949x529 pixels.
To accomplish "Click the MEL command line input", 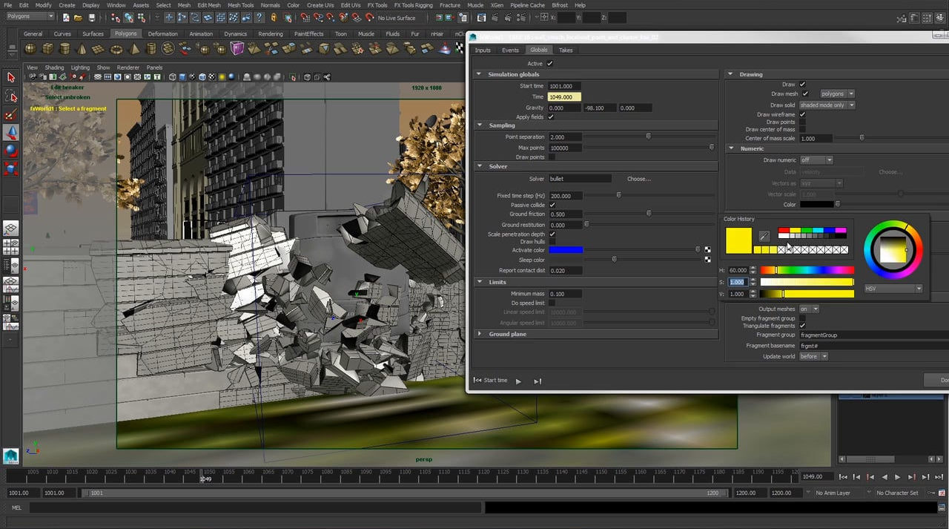I will 255,508.
